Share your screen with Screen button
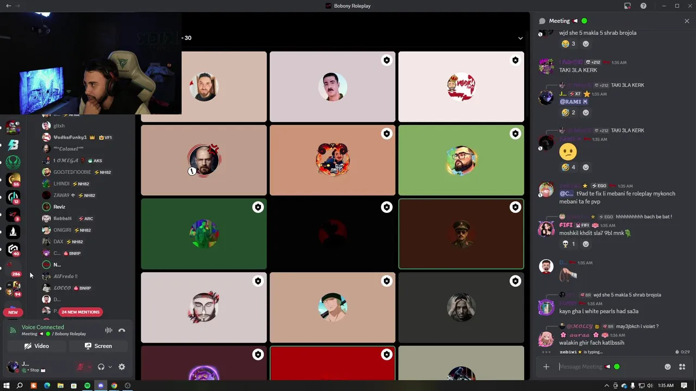Screen dimensions: 696x391 [x=98, y=346]
